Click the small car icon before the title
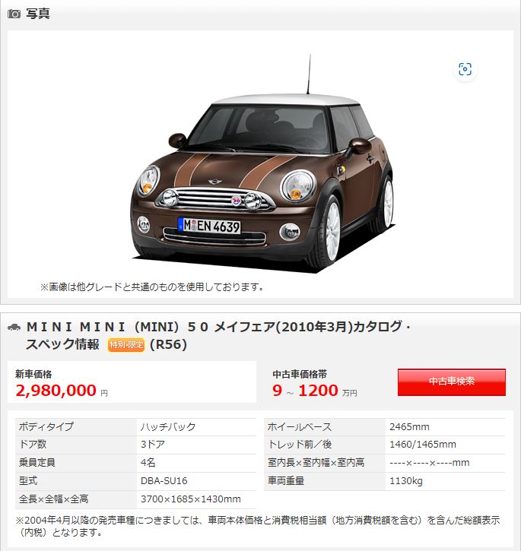The image size is (521, 551). click(x=14, y=327)
